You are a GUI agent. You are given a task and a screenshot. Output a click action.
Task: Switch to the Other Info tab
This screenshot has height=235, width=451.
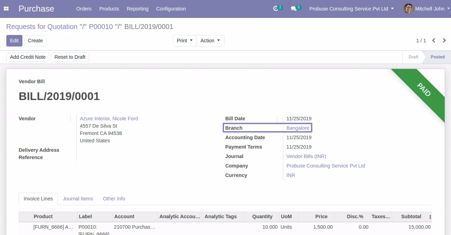click(x=114, y=199)
